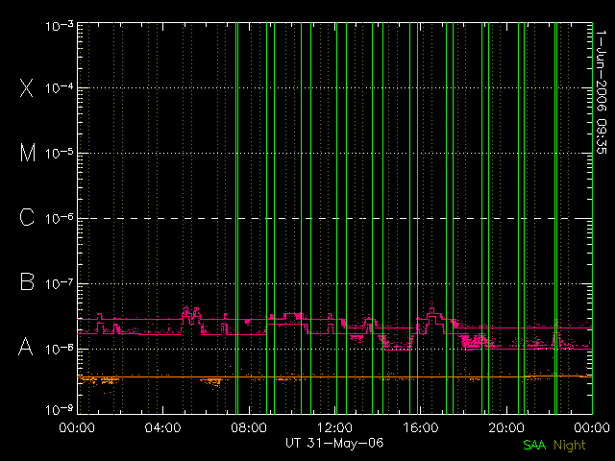The width and height of the screenshot is (615, 461).
Task: Click the UT 31-May-06 axis title
Action: pos(334,443)
